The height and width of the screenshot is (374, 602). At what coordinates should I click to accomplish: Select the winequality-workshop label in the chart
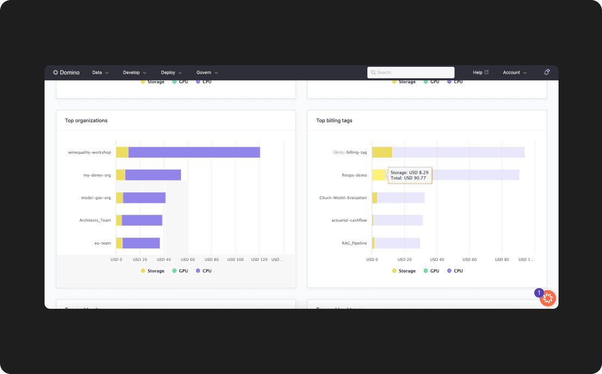tap(90, 152)
